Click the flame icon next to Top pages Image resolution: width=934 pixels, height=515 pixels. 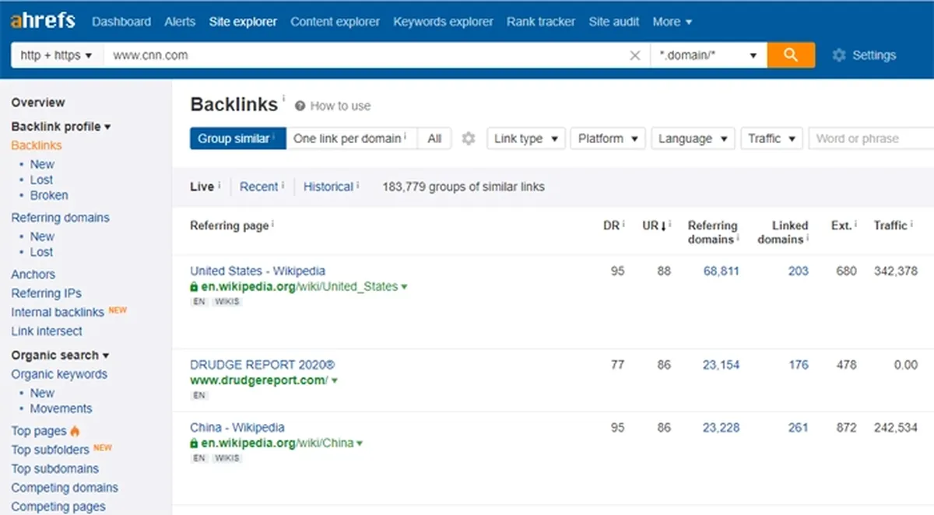75,431
